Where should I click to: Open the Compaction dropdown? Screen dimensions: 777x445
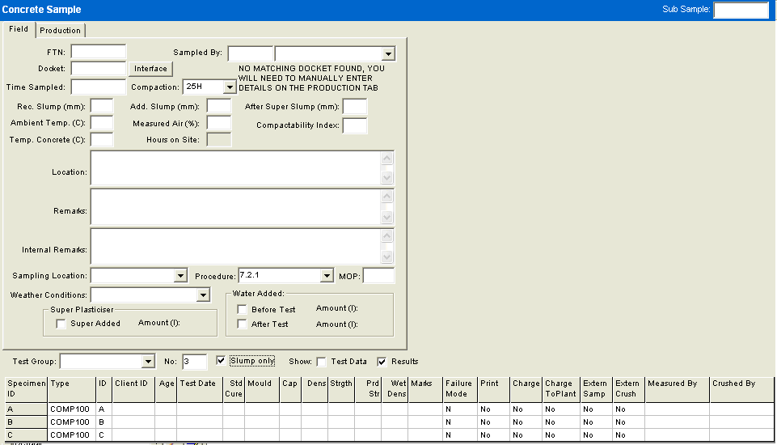tap(229, 87)
